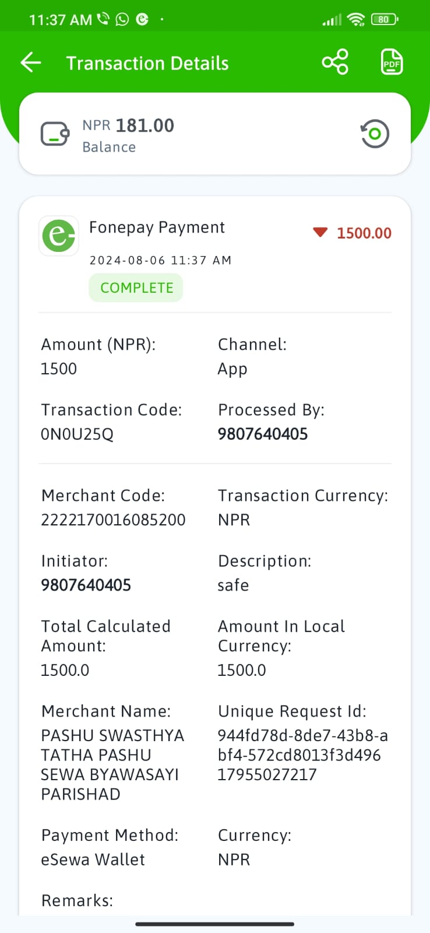Tap Initiator number 9807640405
The width and height of the screenshot is (430, 933).
(86, 585)
